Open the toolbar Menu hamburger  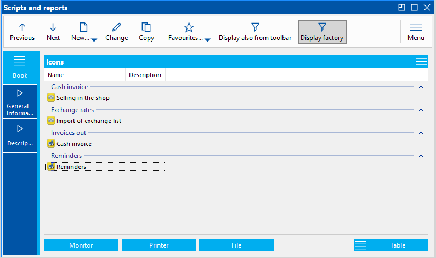pos(416,32)
